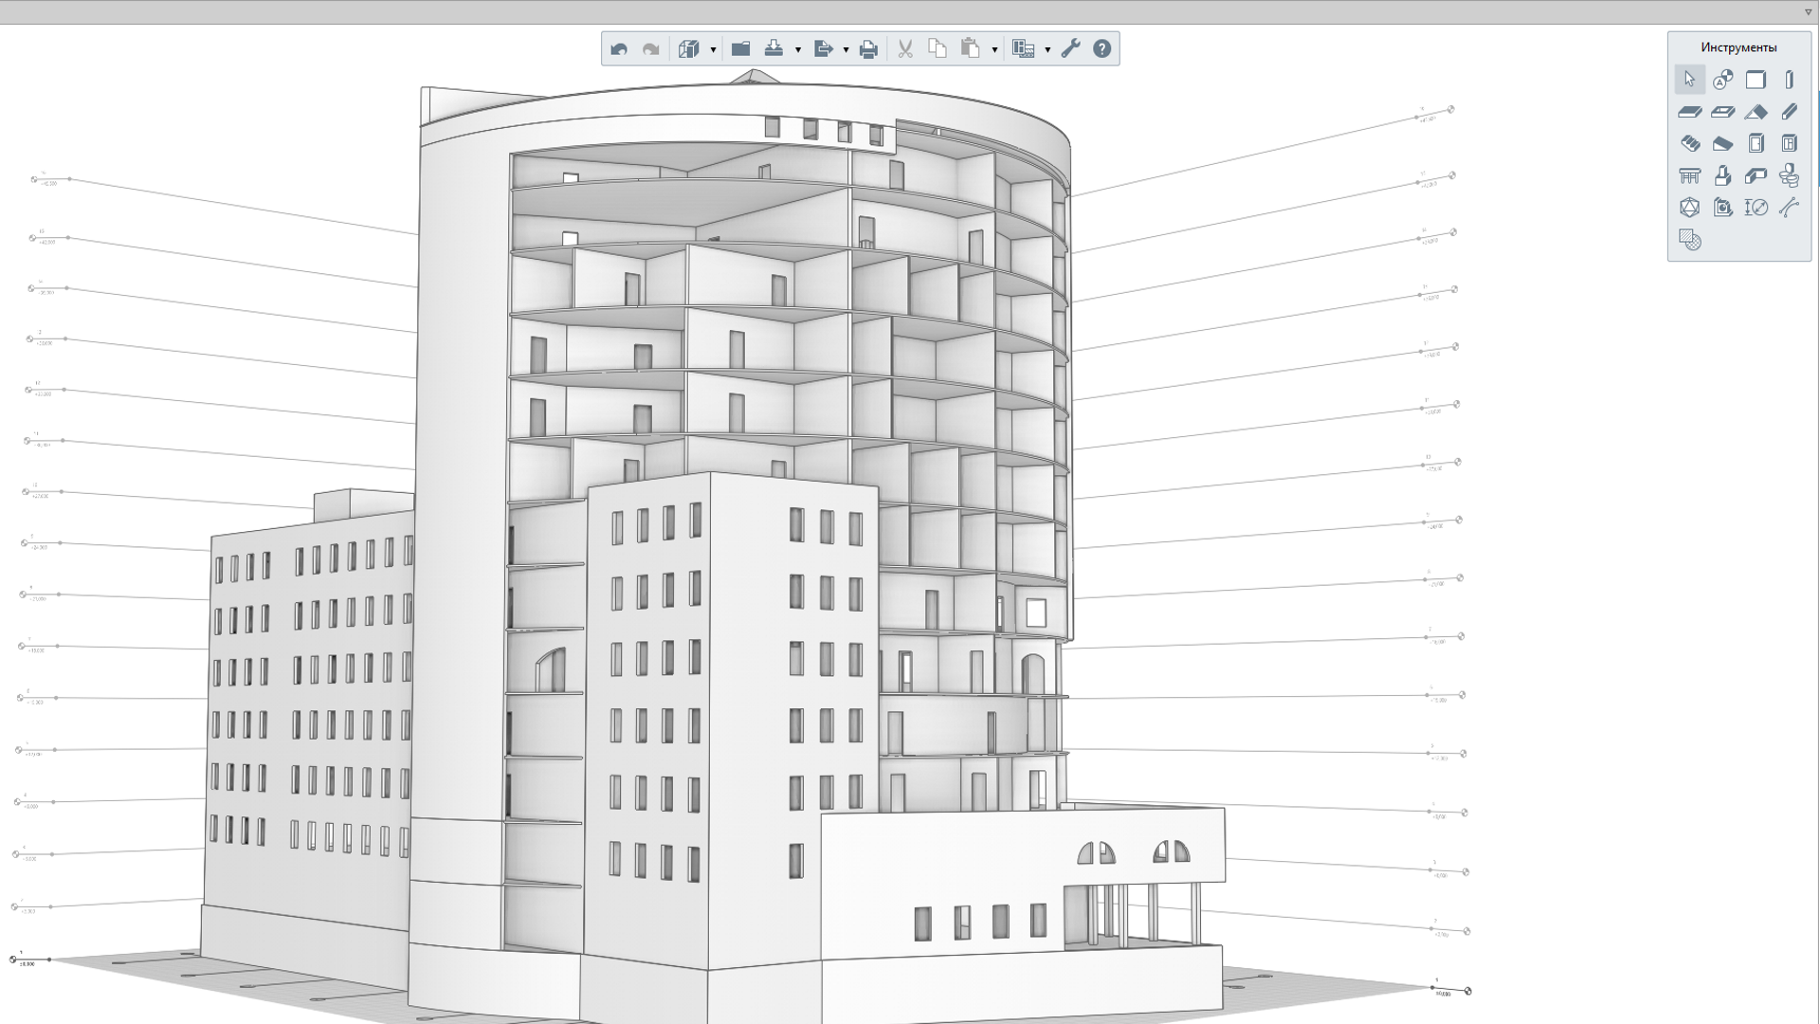1820x1024 pixels.
Task: Click the print button in toolbar
Action: (x=868, y=49)
